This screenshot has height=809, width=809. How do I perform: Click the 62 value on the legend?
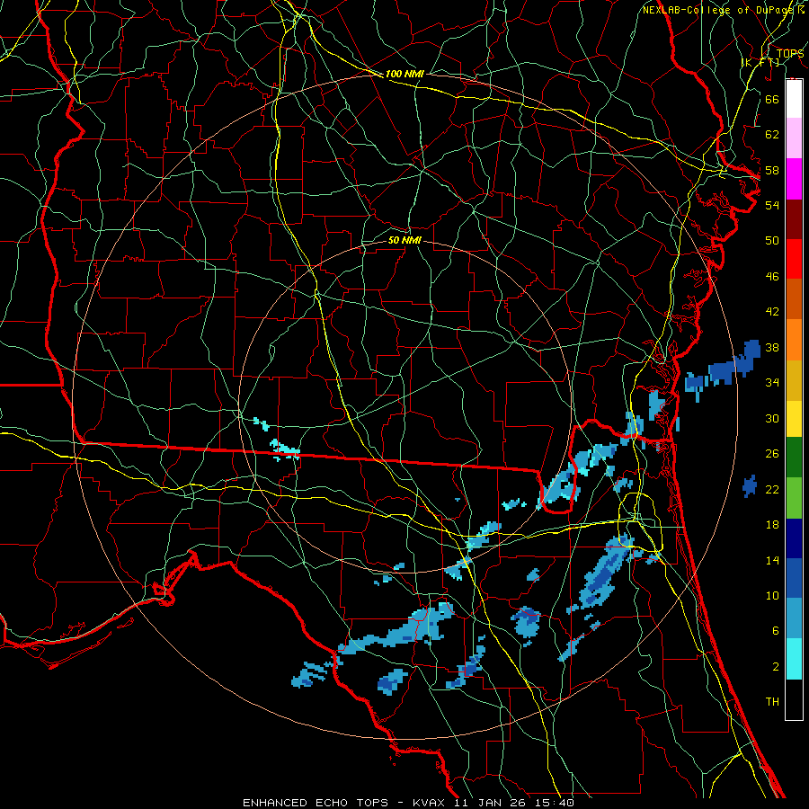click(x=772, y=135)
